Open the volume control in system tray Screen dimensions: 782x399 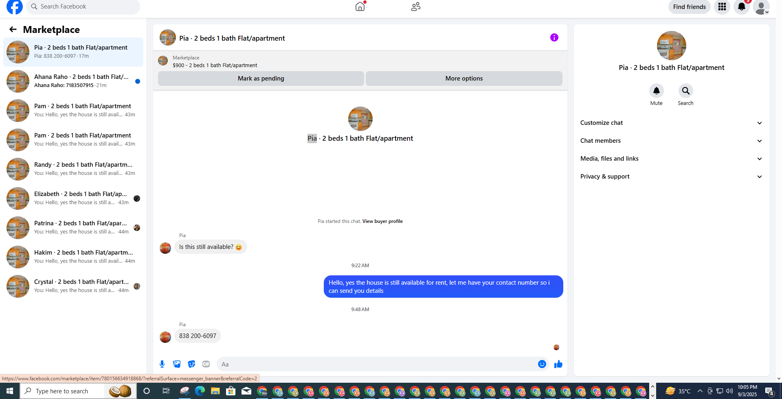pyautogui.click(x=729, y=391)
